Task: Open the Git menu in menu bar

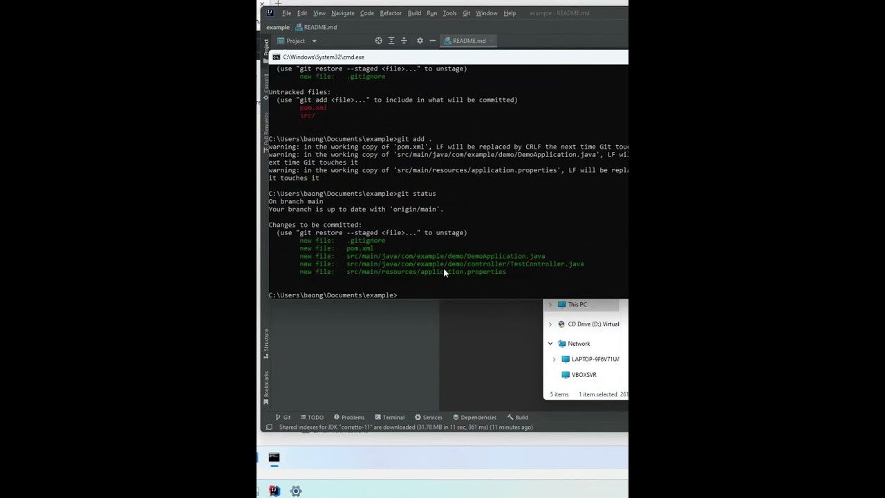Action: pyautogui.click(x=467, y=13)
